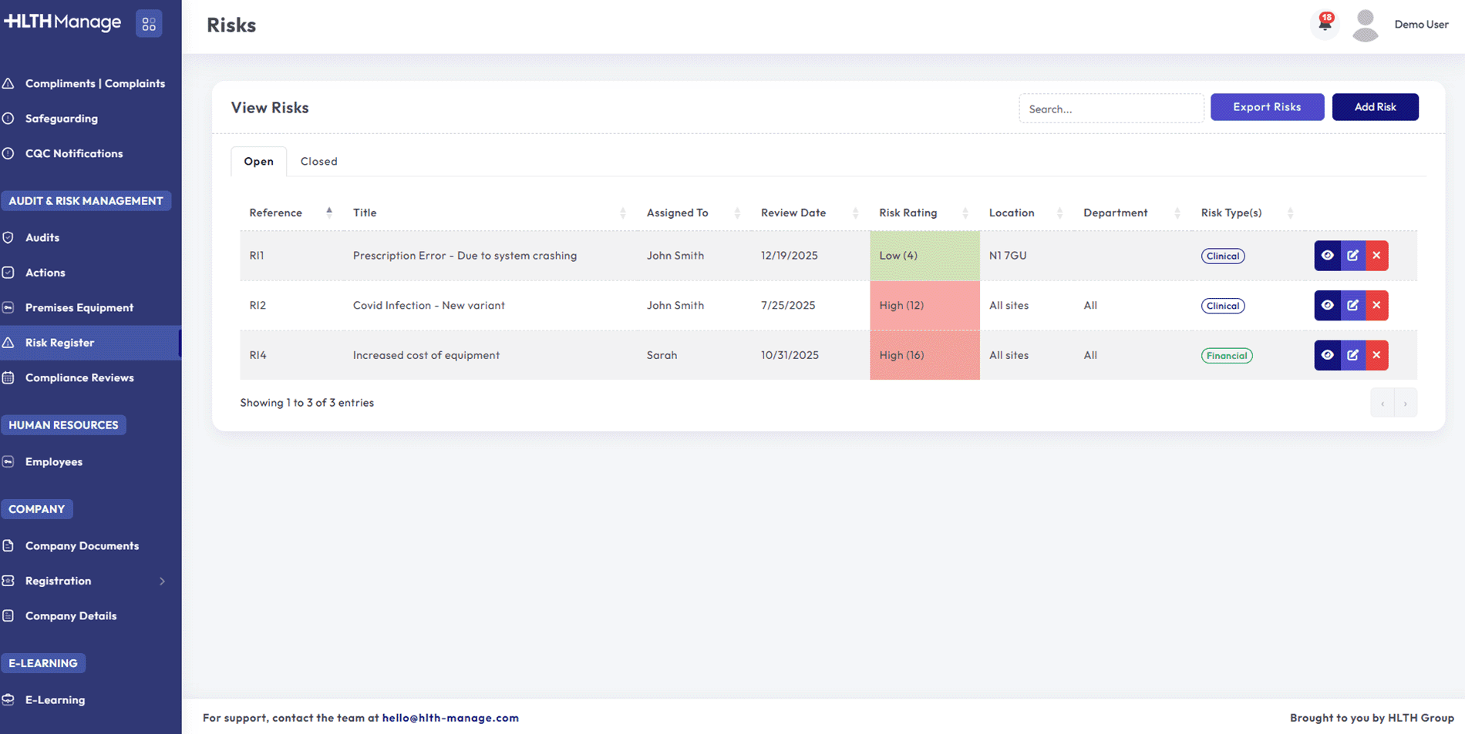The height and width of the screenshot is (734, 1465).
Task: Click the Export Risks button
Action: click(x=1266, y=107)
